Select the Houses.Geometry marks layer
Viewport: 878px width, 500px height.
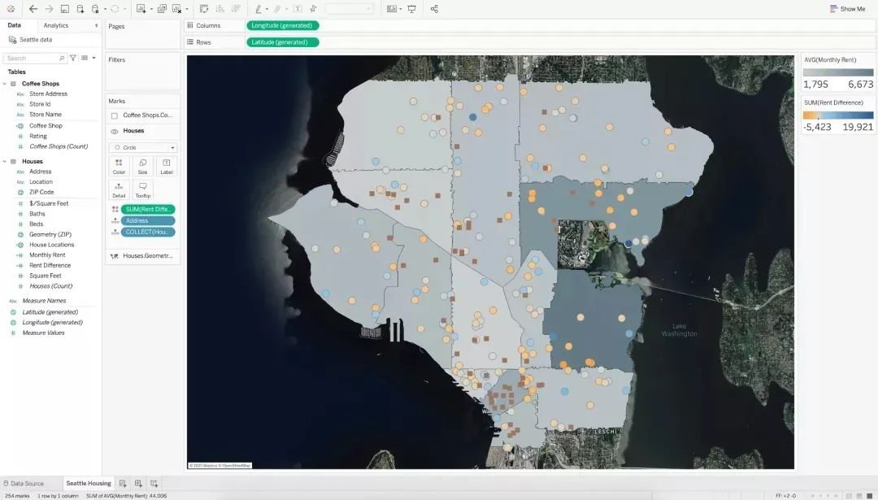click(x=143, y=256)
